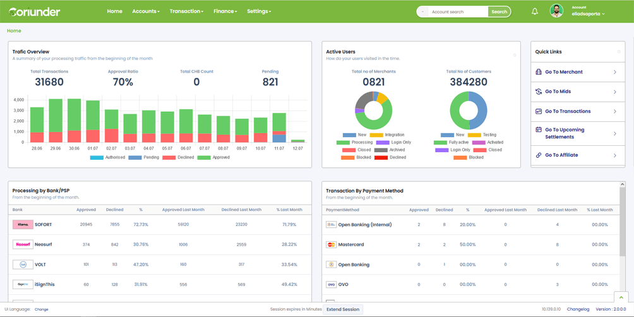Click into the Account search field
Image resolution: width=634 pixels, height=317 pixels.
458,12
